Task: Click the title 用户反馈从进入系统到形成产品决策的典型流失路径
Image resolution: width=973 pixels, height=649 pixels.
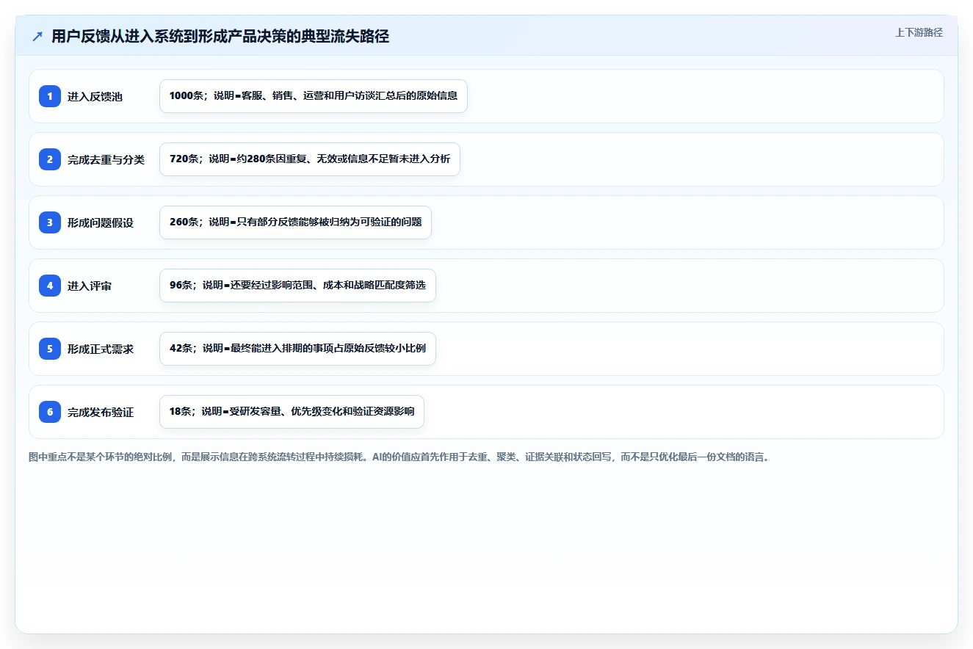Action: [x=220, y=37]
